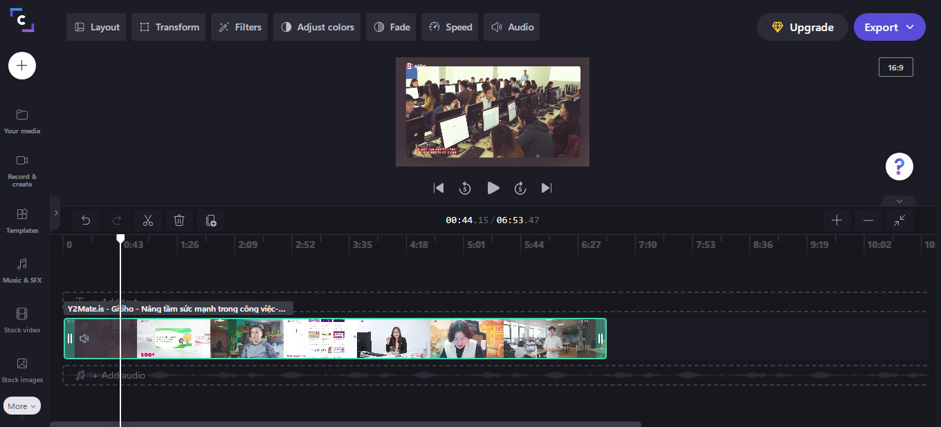Expand the collapsed left sidebar panel

click(55, 205)
